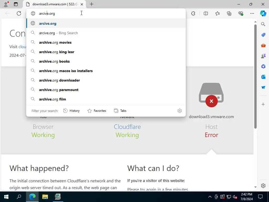Viewport: 269px width, 202px height.
Task: Open the Settings and more ellipsis menu
Action: [x=252, y=13]
